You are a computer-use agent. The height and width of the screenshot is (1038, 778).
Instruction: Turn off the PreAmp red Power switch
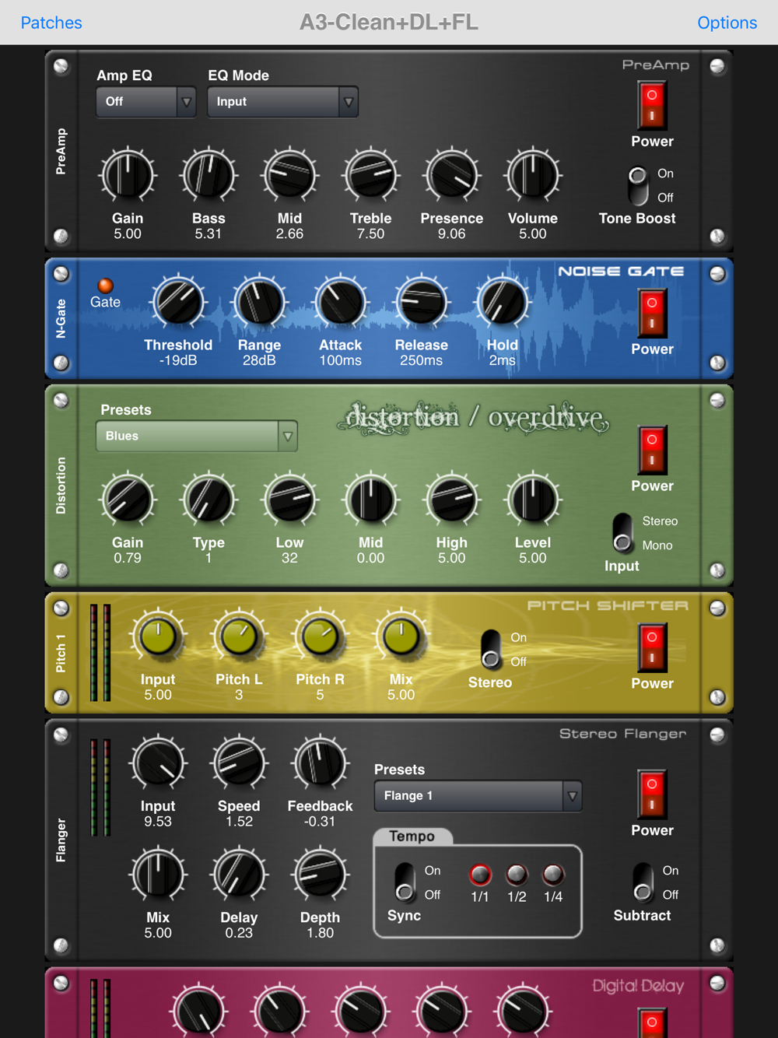click(652, 105)
